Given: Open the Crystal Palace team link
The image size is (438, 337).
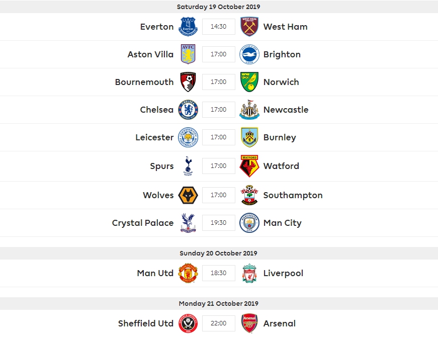Looking at the screenshot, I should pos(143,223).
